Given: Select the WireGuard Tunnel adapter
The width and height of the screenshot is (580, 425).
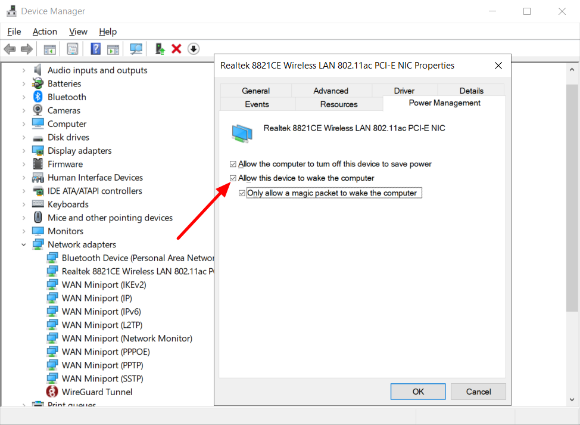Looking at the screenshot, I should pos(97,392).
